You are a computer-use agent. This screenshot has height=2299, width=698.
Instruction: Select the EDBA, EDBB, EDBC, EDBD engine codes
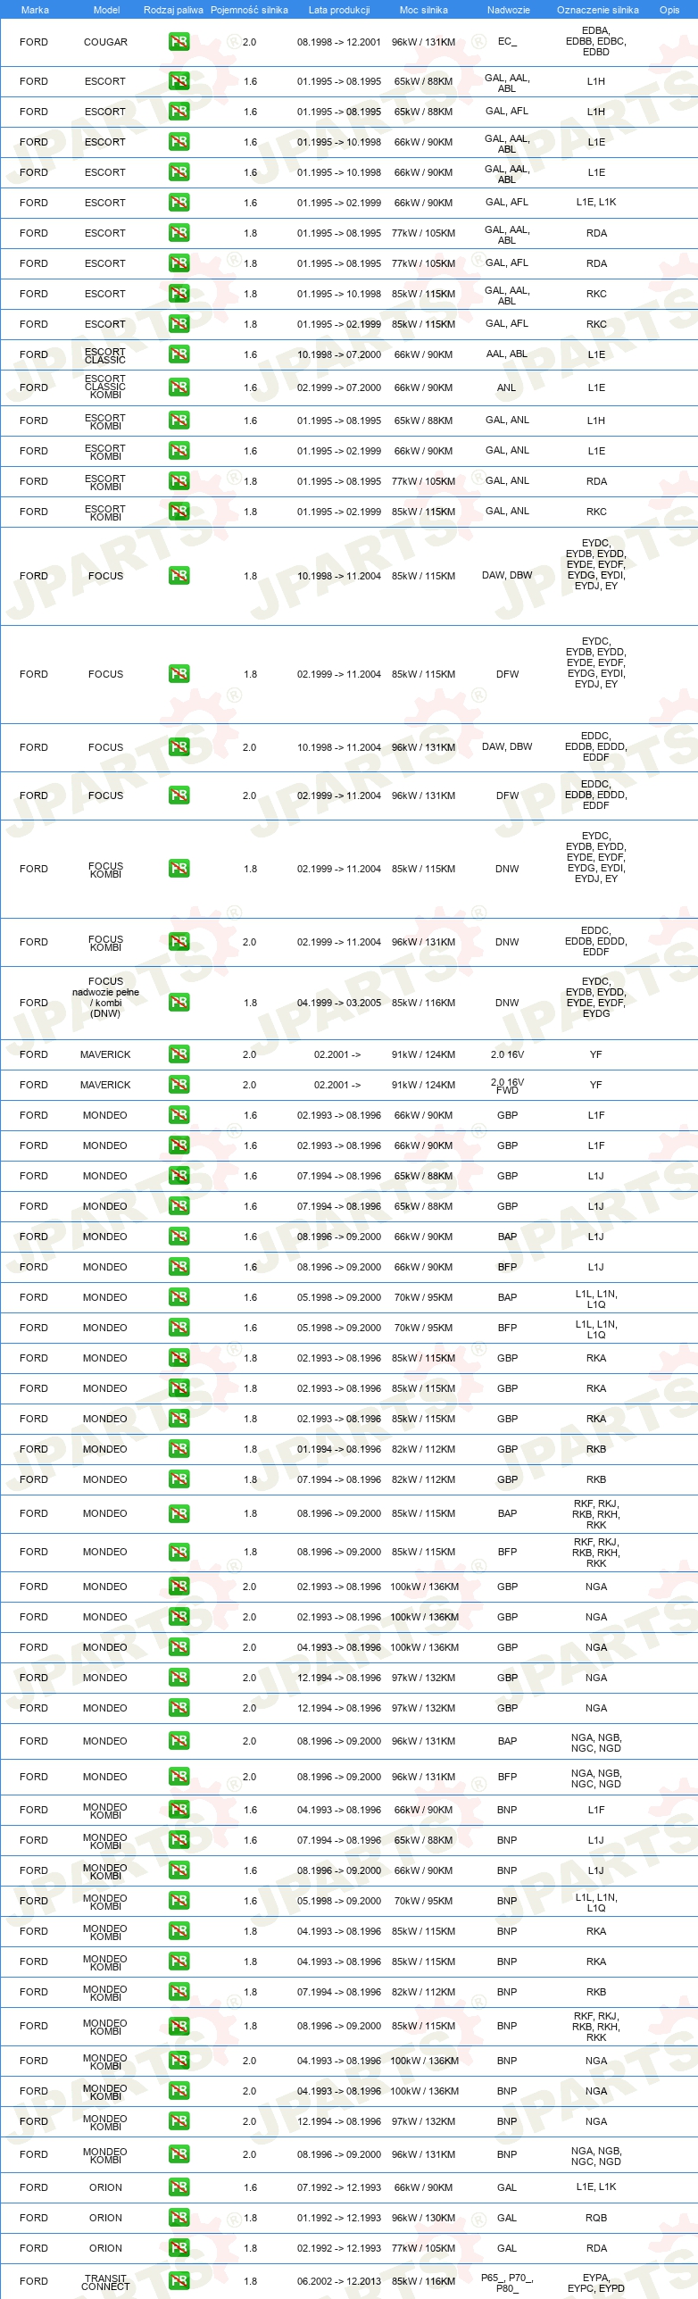click(596, 41)
